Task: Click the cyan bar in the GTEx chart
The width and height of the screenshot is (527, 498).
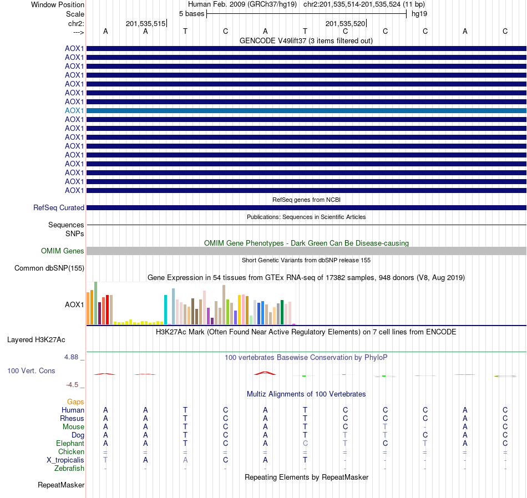Action: coord(165,309)
